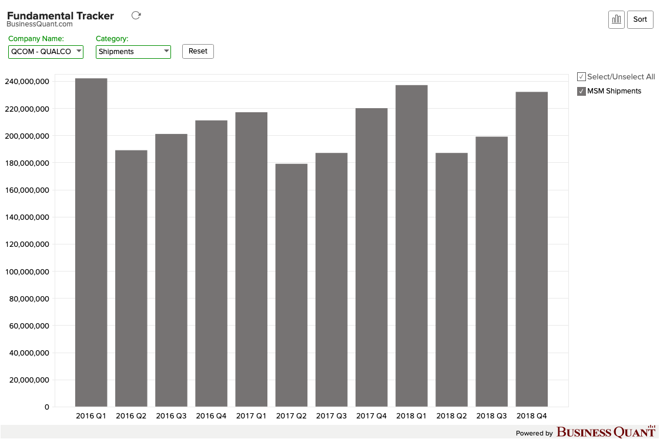660x439 pixels.
Task: Reset the filters with the Reset button
Action: coord(198,51)
